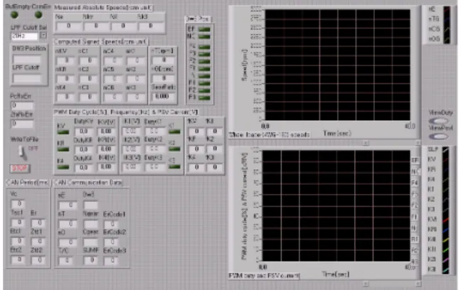
Task: Toggle the ViewDuty oval button
Action: tap(439, 121)
